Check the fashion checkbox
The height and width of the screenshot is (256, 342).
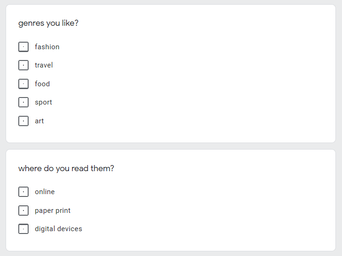coord(23,47)
